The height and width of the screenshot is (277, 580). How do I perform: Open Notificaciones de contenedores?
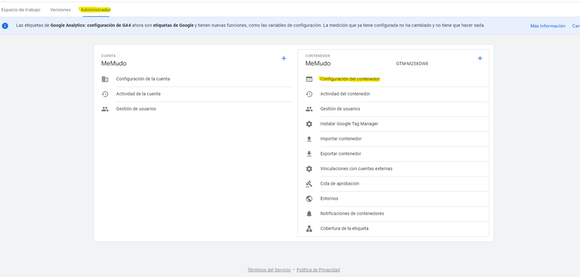click(352, 214)
